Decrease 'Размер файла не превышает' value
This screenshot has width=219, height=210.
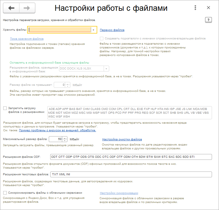(x=68, y=86)
